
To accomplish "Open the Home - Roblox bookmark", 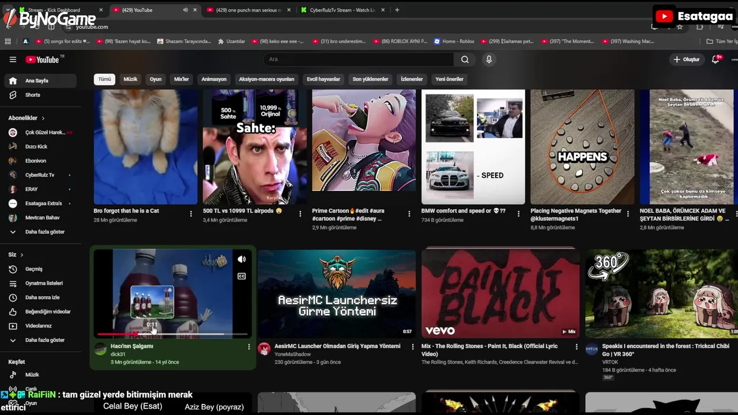I will click(454, 41).
